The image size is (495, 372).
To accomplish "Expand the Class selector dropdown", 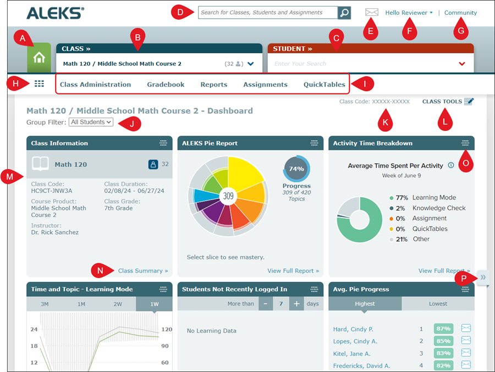I will (251, 64).
